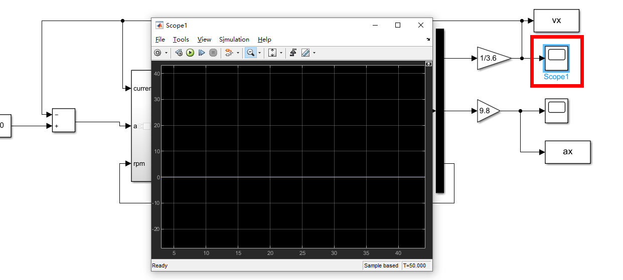This screenshot has height=280, width=623.
Task: Click the dock arrow at menu bar's right end
Action: [428, 40]
